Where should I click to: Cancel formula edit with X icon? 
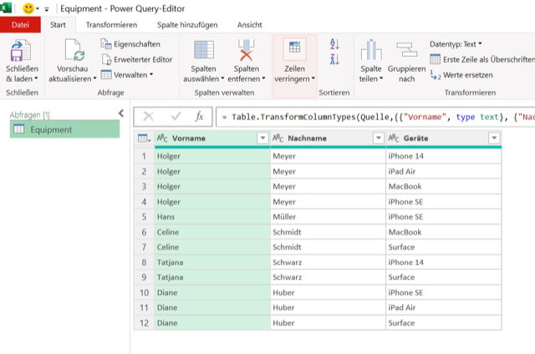click(x=149, y=117)
